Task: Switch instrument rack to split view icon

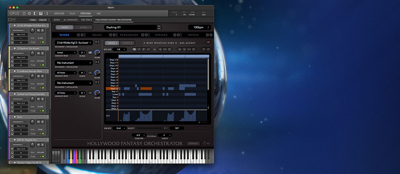Action: [x=14, y=20]
